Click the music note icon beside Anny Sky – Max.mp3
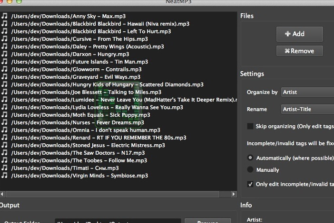 4,16
